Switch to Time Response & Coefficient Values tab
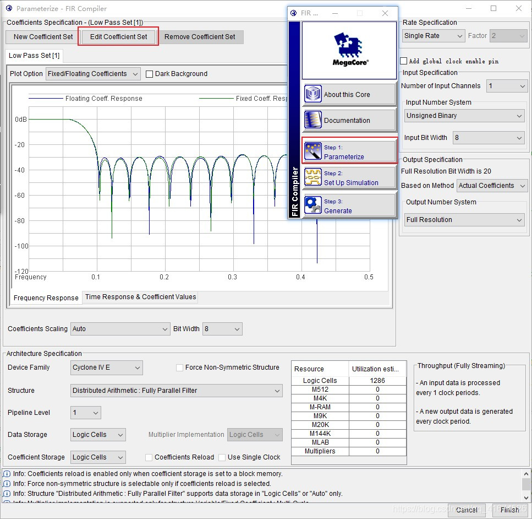The image size is (532, 519). (x=140, y=297)
